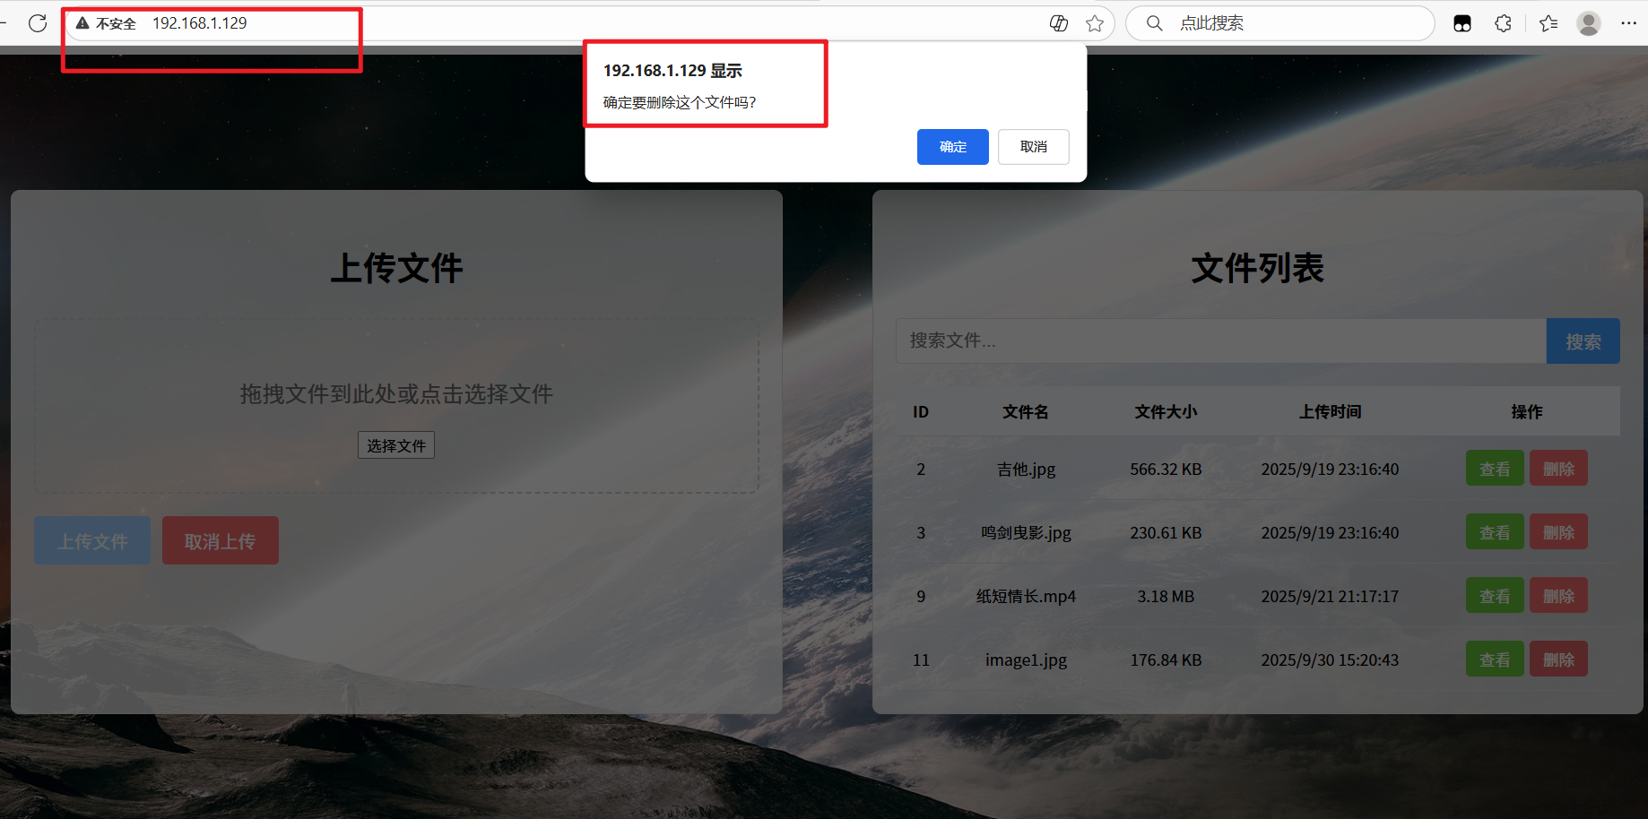Select the file name 纸短情长.mp4
Image resolution: width=1648 pixels, height=819 pixels.
tap(1026, 597)
